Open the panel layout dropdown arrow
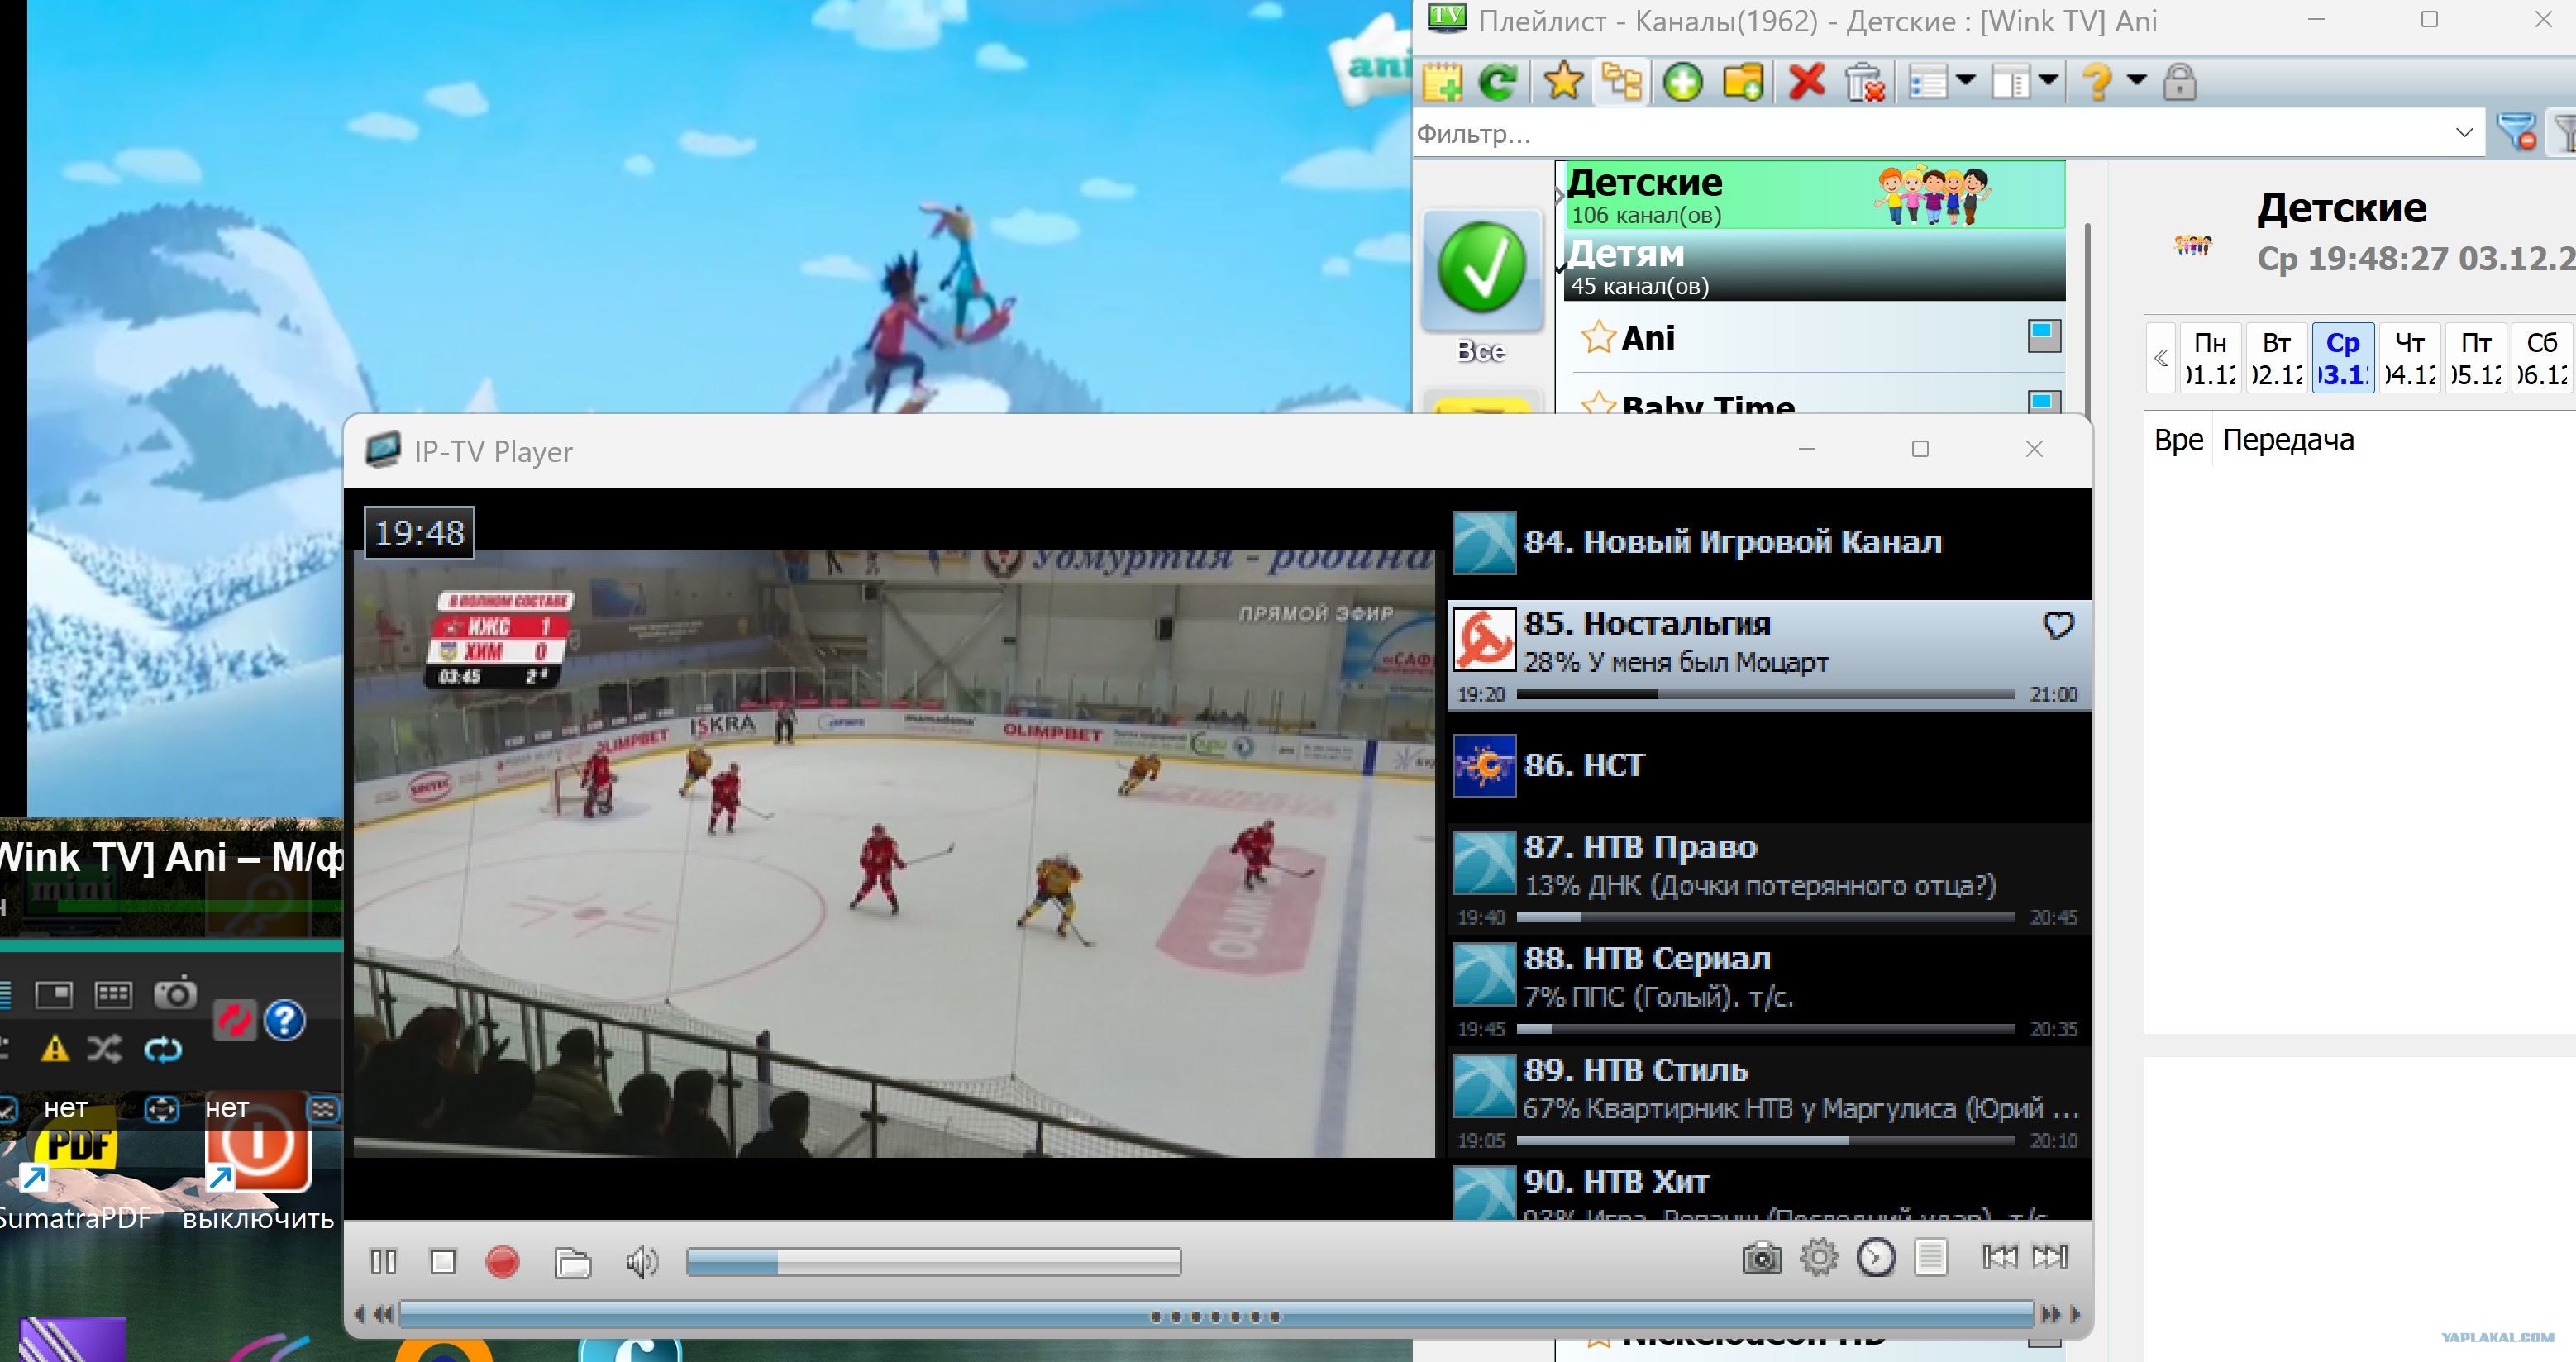 coord(2047,80)
